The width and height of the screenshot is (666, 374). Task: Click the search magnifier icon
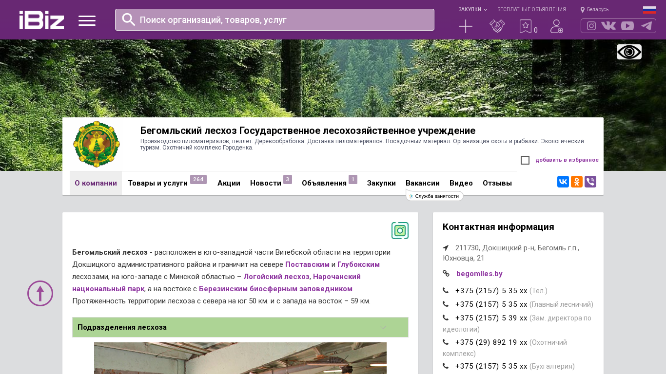coord(129,19)
